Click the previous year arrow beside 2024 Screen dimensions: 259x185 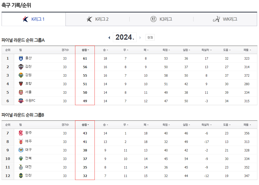point(109,38)
